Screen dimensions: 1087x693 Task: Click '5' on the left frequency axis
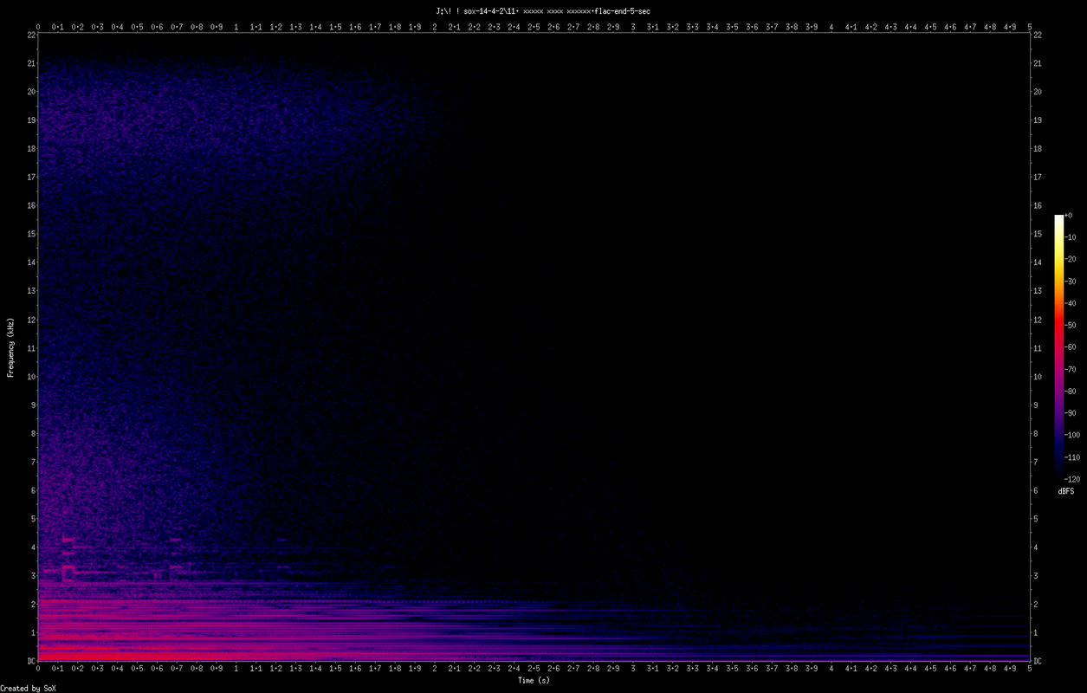click(x=33, y=519)
